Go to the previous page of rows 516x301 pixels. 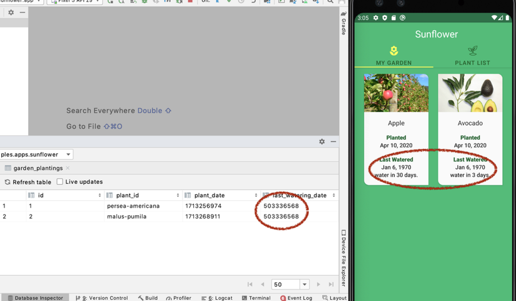point(263,284)
